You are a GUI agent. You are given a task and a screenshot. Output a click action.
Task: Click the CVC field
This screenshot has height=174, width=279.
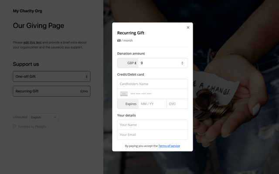(x=177, y=104)
